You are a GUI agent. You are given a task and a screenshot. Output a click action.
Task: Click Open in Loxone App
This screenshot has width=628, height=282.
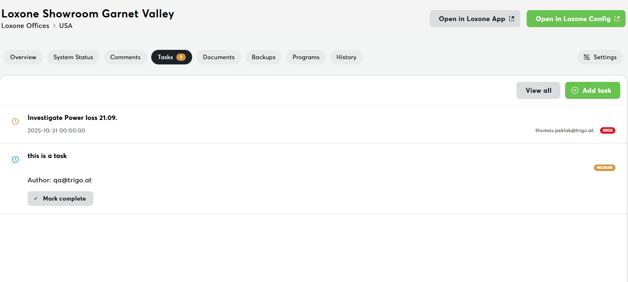pyautogui.click(x=475, y=19)
